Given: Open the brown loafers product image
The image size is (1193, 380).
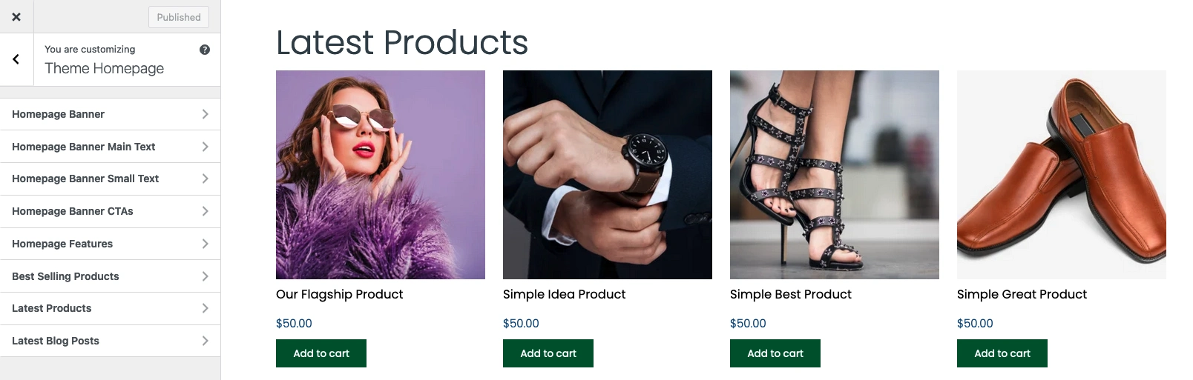Looking at the screenshot, I should point(1062,175).
